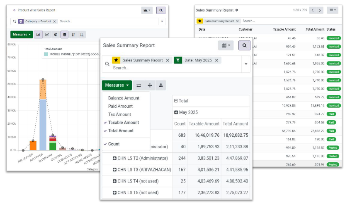345x204 pixels.
Task: Click the MOBILE PHONE legend color swatch
Action: click(x=46, y=54)
